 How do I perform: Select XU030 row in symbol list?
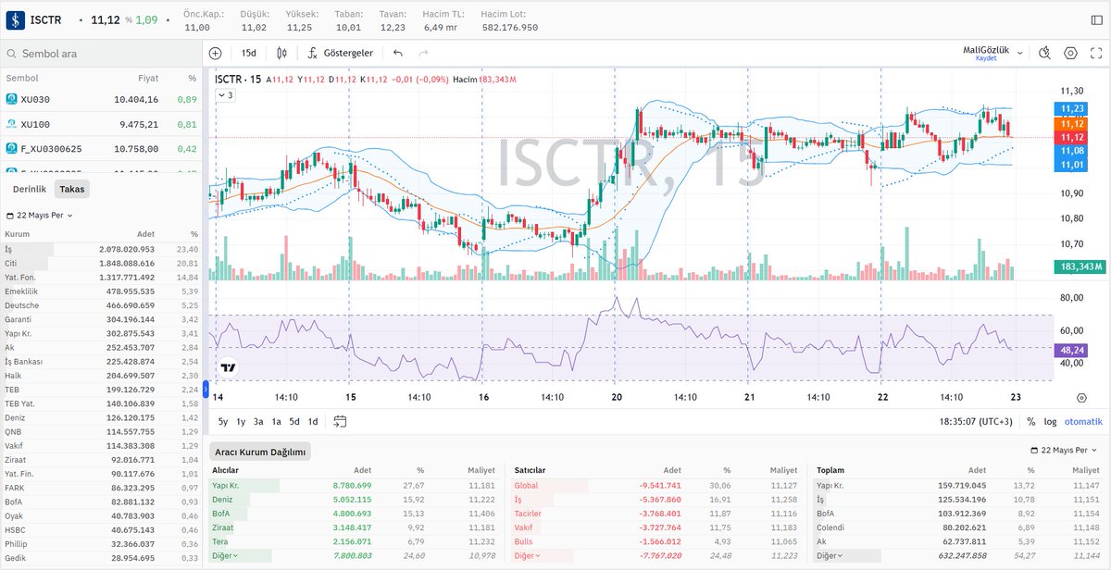(x=101, y=99)
